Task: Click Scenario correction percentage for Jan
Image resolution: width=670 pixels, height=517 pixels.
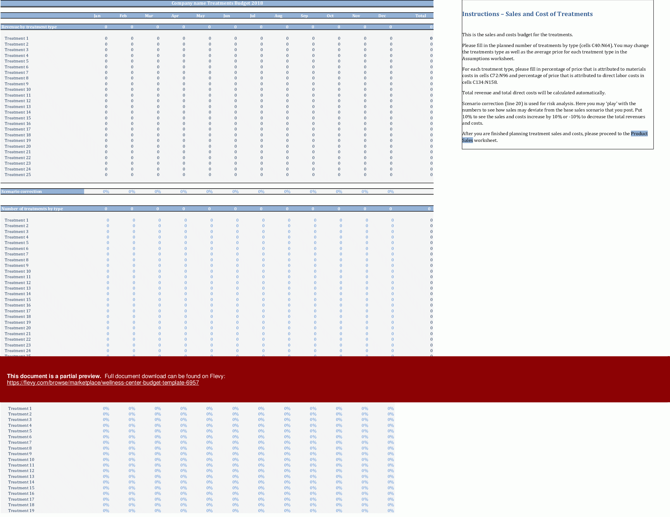Action: (106, 192)
